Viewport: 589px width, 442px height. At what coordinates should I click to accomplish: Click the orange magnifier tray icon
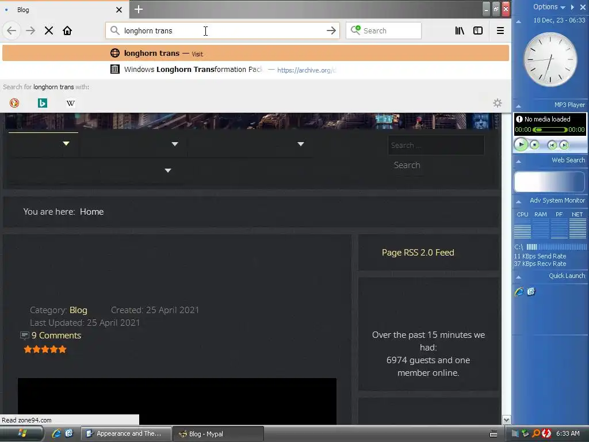536,433
